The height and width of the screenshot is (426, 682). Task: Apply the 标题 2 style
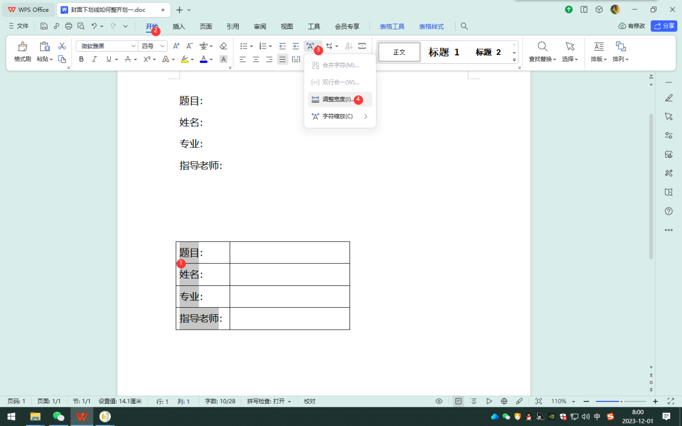pos(488,52)
